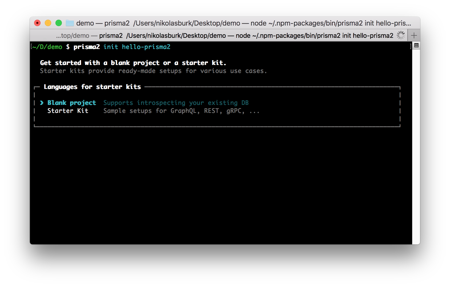The image size is (450, 287).
Task: Click the selection arrow beside Blank project
Action: point(42,103)
